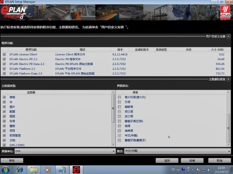Toggle the 权限管理 master data checkbox
Viewport: 233px width, 174px height.
tap(4, 135)
